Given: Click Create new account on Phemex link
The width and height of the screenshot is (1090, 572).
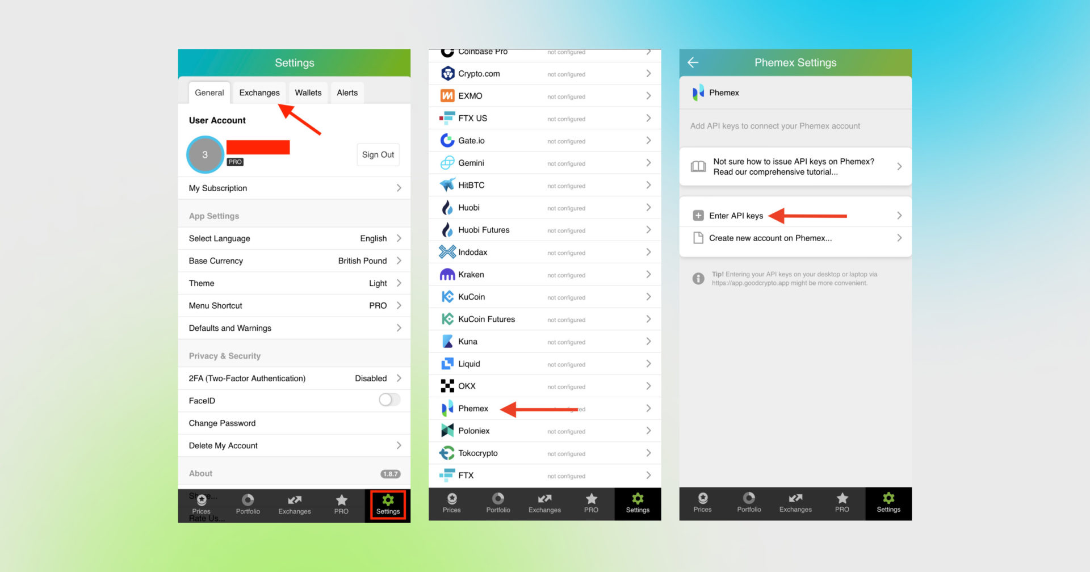Looking at the screenshot, I should pos(770,238).
